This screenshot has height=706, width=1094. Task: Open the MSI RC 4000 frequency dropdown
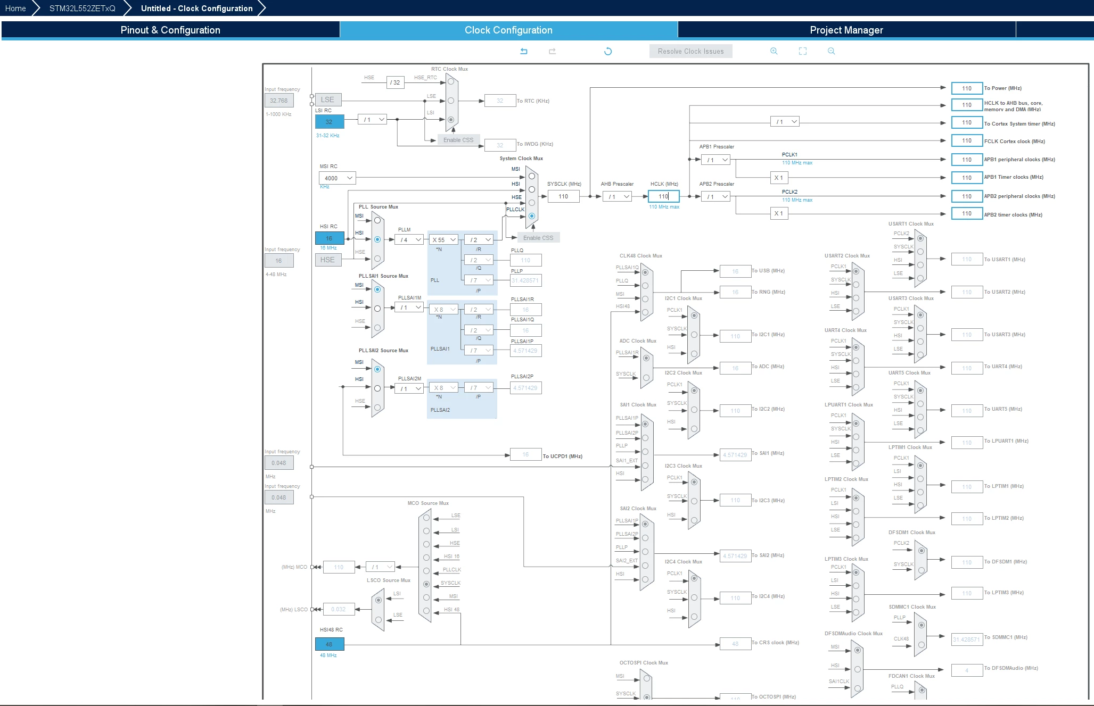click(x=338, y=178)
